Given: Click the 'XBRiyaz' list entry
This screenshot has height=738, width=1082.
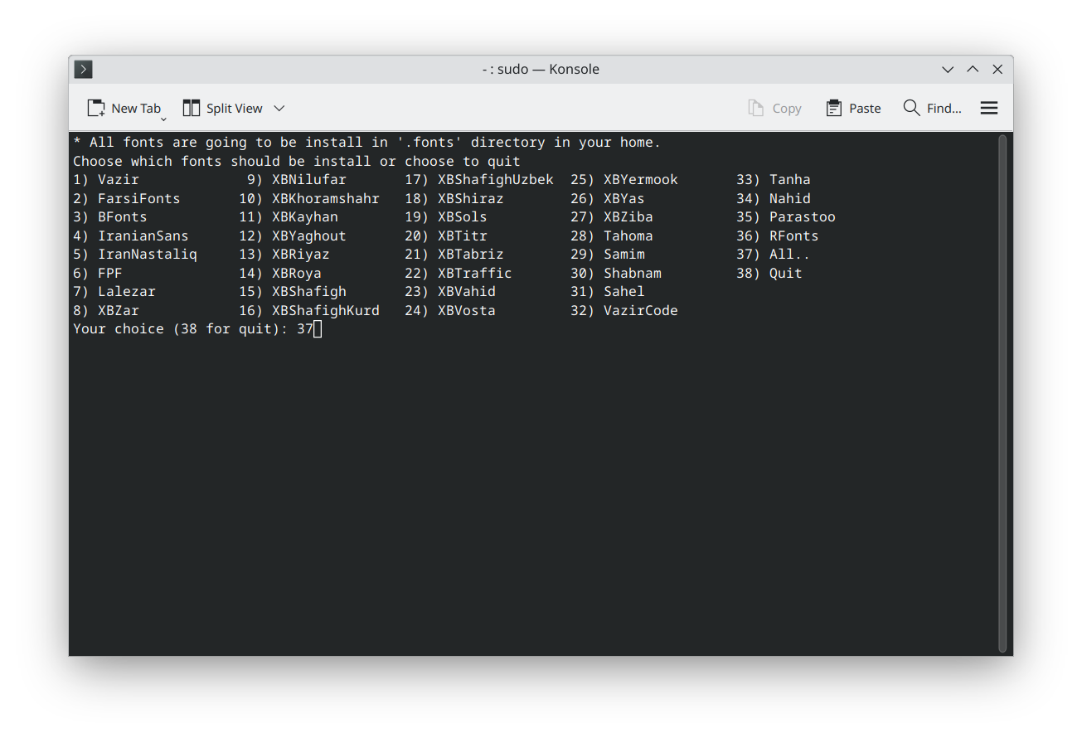Looking at the screenshot, I should pos(301,255).
